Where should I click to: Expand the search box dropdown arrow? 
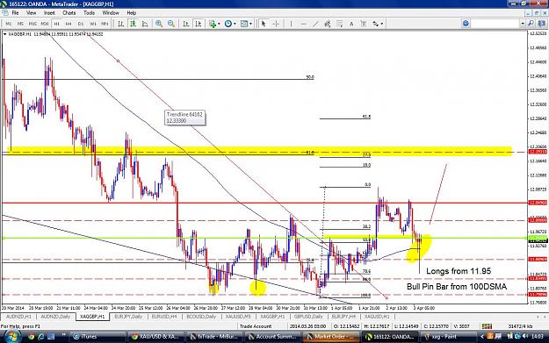[523, 24]
